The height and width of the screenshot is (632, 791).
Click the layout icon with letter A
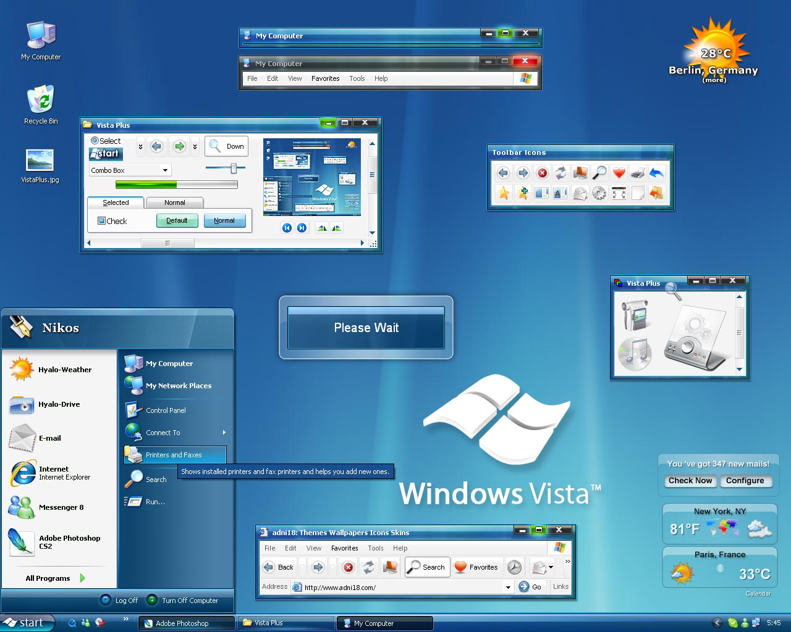(x=560, y=193)
